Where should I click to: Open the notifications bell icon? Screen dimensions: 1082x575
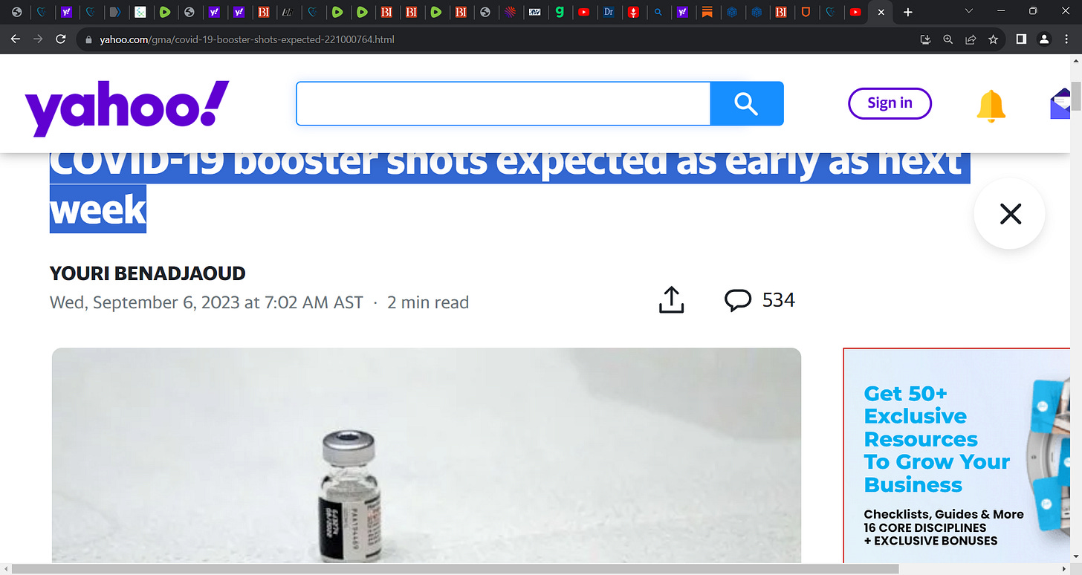click(991, 106)
